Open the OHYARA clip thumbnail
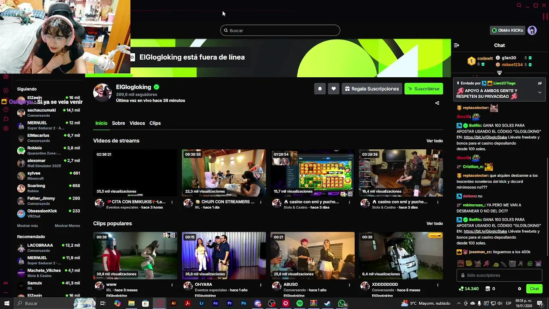This screenshot has width=549, height=309. pos(224,256)
